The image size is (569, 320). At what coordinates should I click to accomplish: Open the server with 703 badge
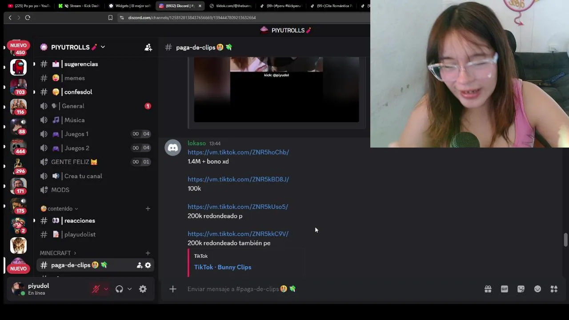click(x=18, y=86)
